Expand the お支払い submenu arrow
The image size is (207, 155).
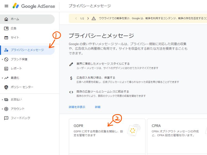(x=2, y=100)
